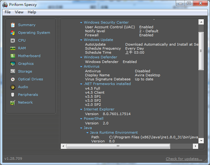Select the Graphics monitor icon

click(x=13, y=64)
